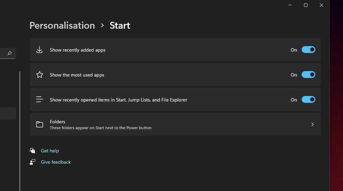Select the highlighted sidebar navigation item

(8, 113)
